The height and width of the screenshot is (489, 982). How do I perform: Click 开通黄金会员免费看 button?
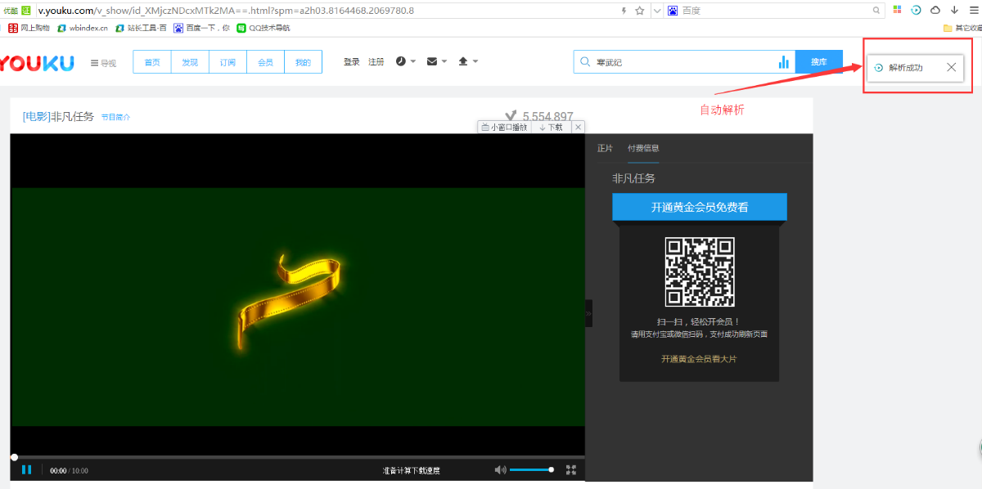point(700,207)
